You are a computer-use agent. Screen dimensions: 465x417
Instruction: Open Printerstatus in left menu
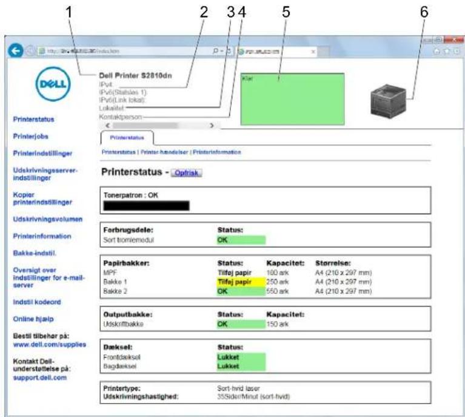[33, 120]
